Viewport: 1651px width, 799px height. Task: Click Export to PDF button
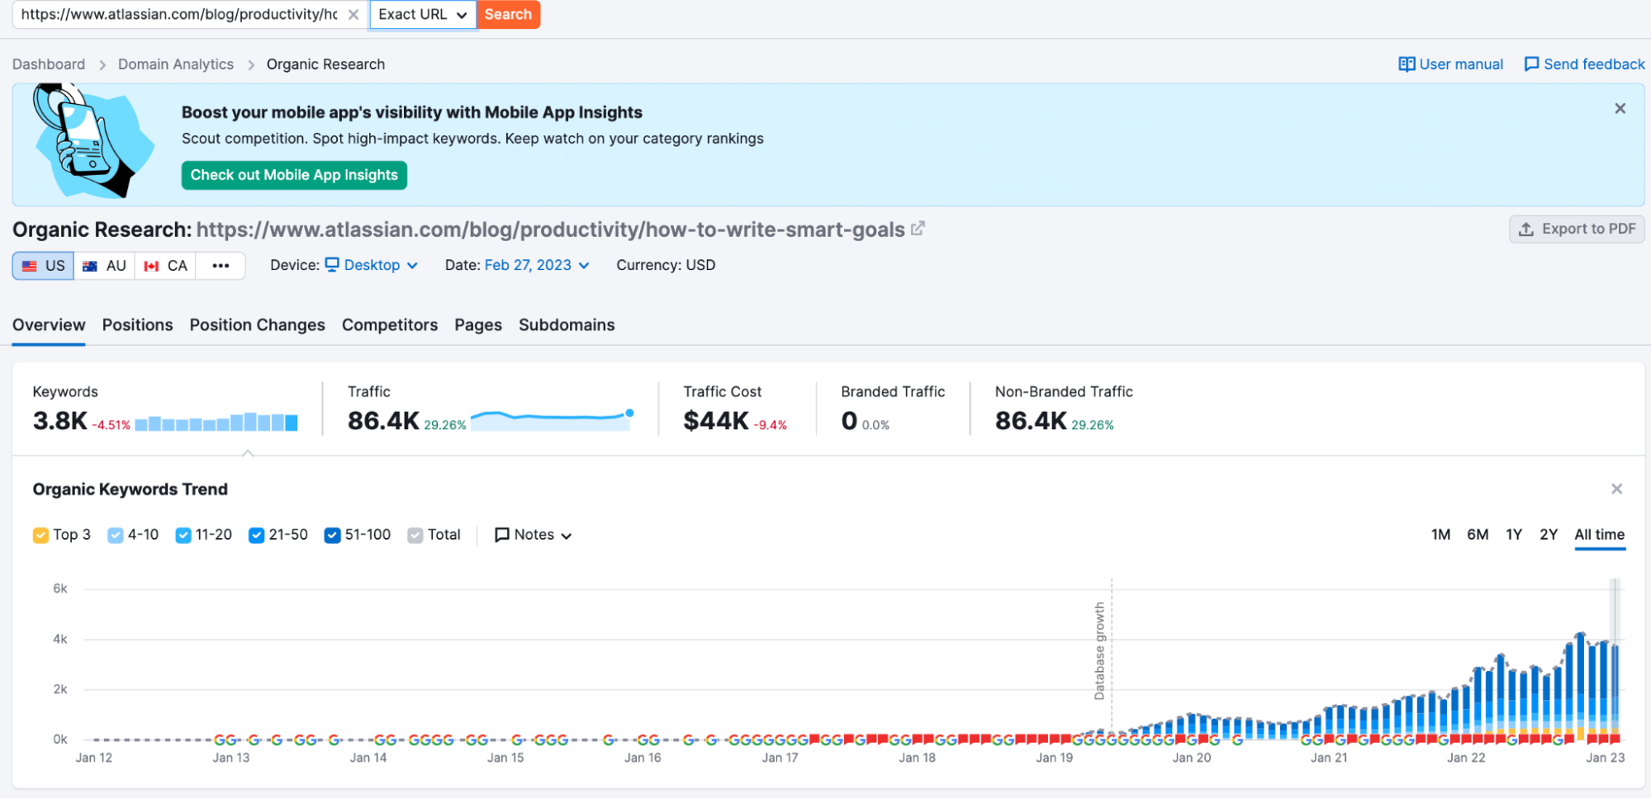tap(1577, 229)
